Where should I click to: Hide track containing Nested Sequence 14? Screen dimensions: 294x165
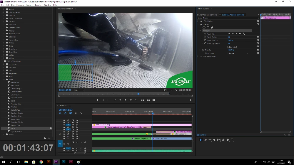coord(77,139)
